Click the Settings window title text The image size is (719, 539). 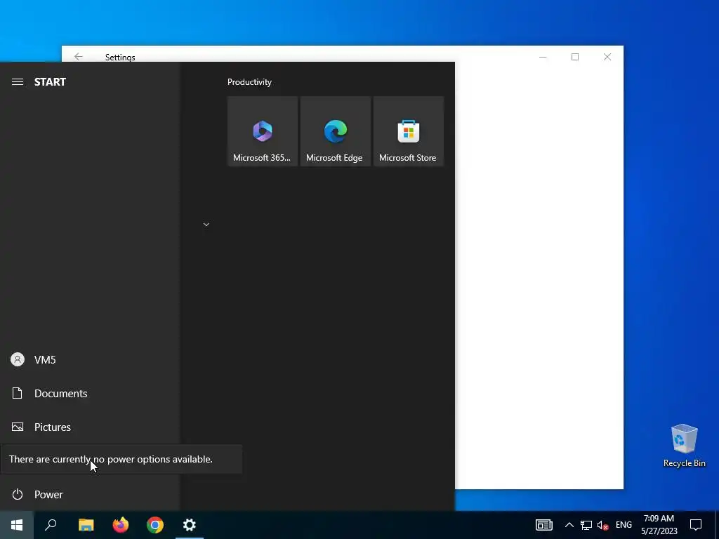(120, 58)
